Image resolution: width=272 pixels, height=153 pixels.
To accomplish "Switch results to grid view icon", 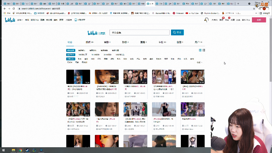I will pos(200,50).
